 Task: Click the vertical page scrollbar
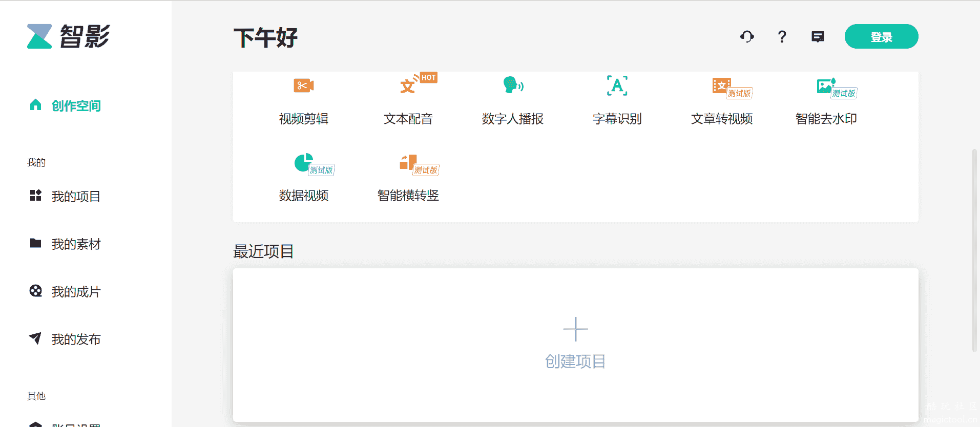[x=974, y=251]
